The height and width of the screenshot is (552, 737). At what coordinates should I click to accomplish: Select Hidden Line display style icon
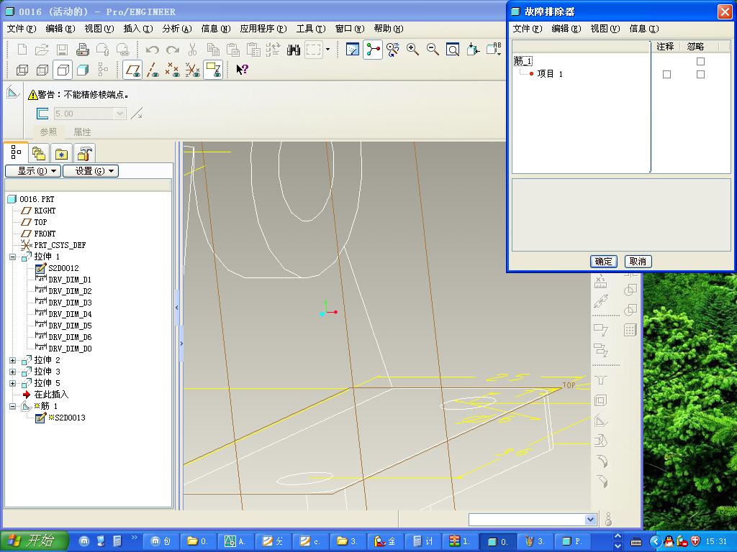tap(42, 70)
